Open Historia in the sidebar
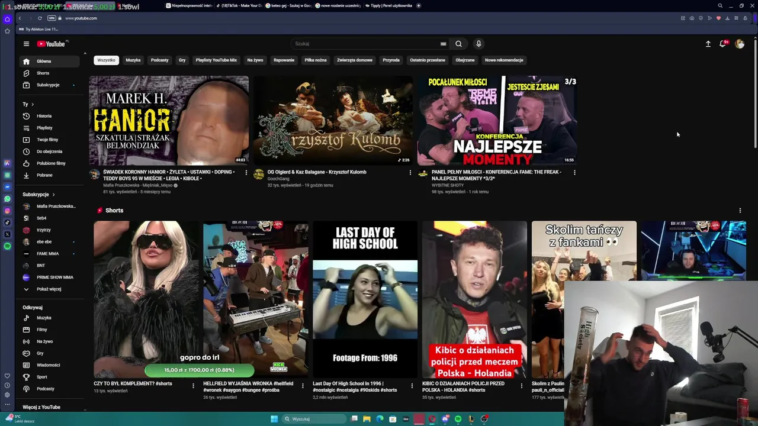The height and width of the screenshot is (426, 758). click(49, 116)
